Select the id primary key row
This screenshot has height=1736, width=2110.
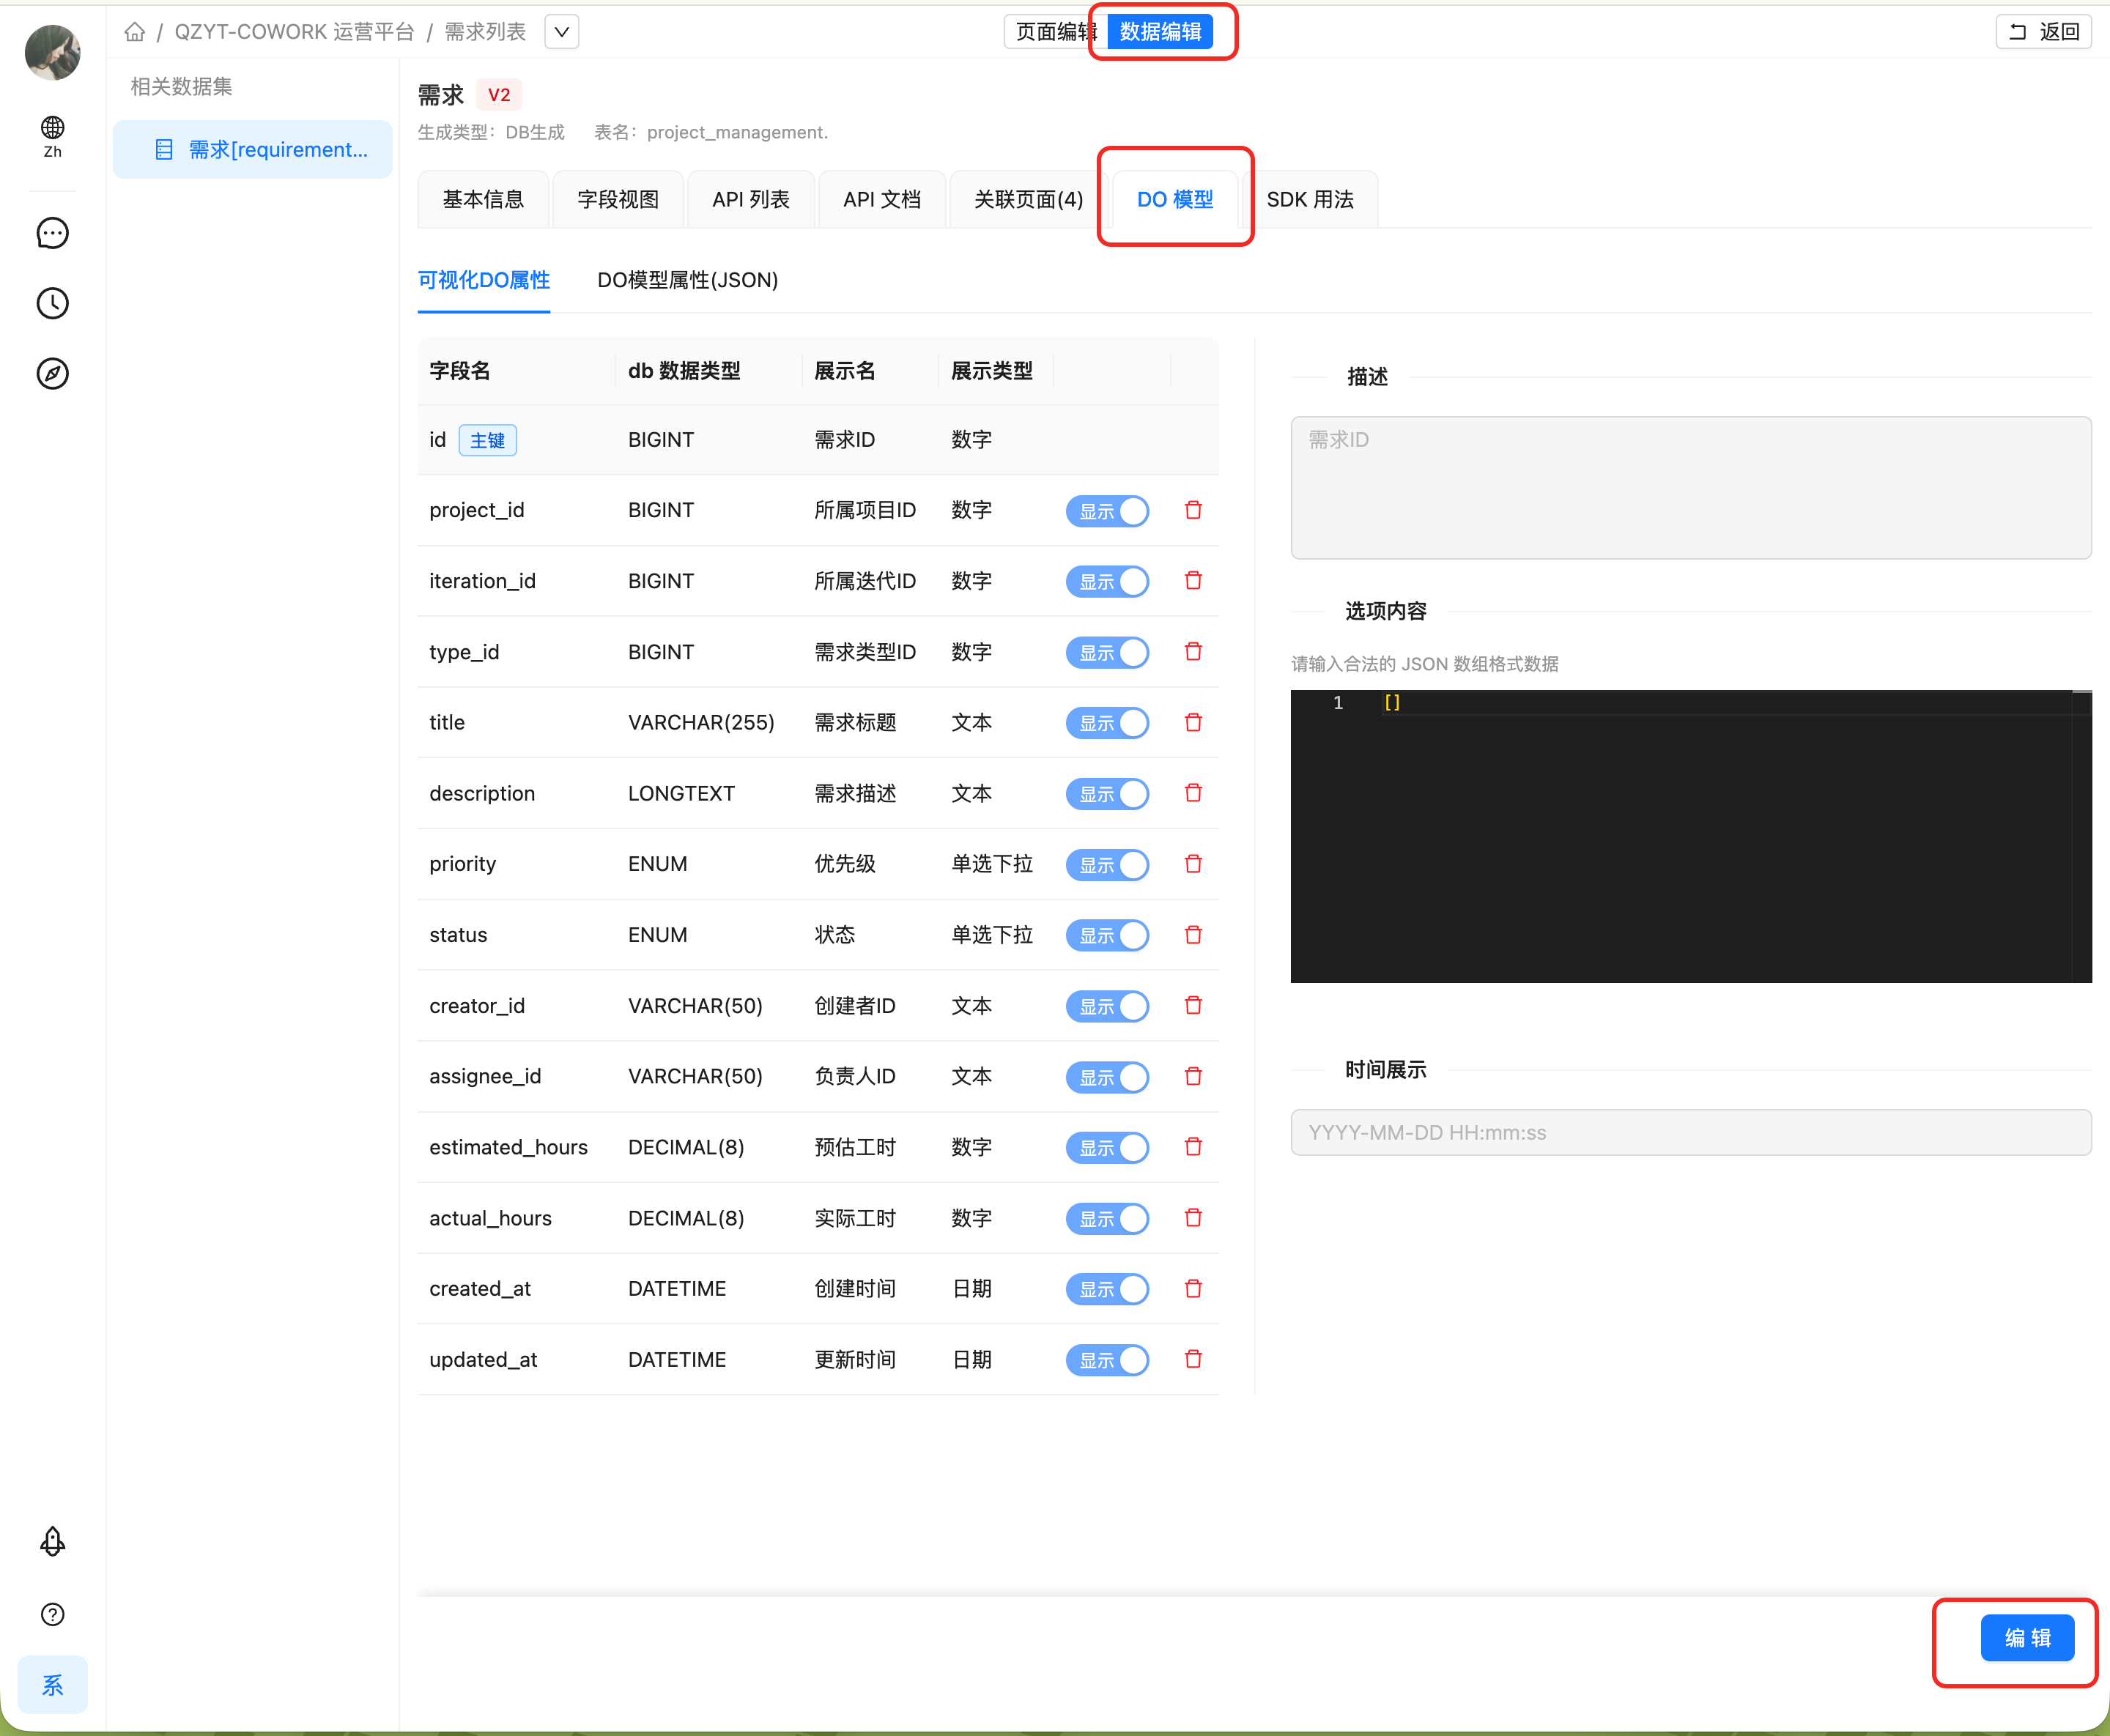pyautogui.click(x=818, y=440)
